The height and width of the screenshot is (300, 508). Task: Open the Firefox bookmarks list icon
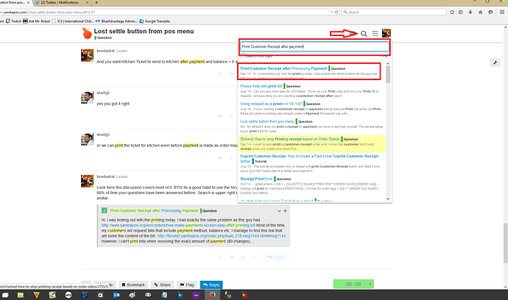[x=461, y=12]
